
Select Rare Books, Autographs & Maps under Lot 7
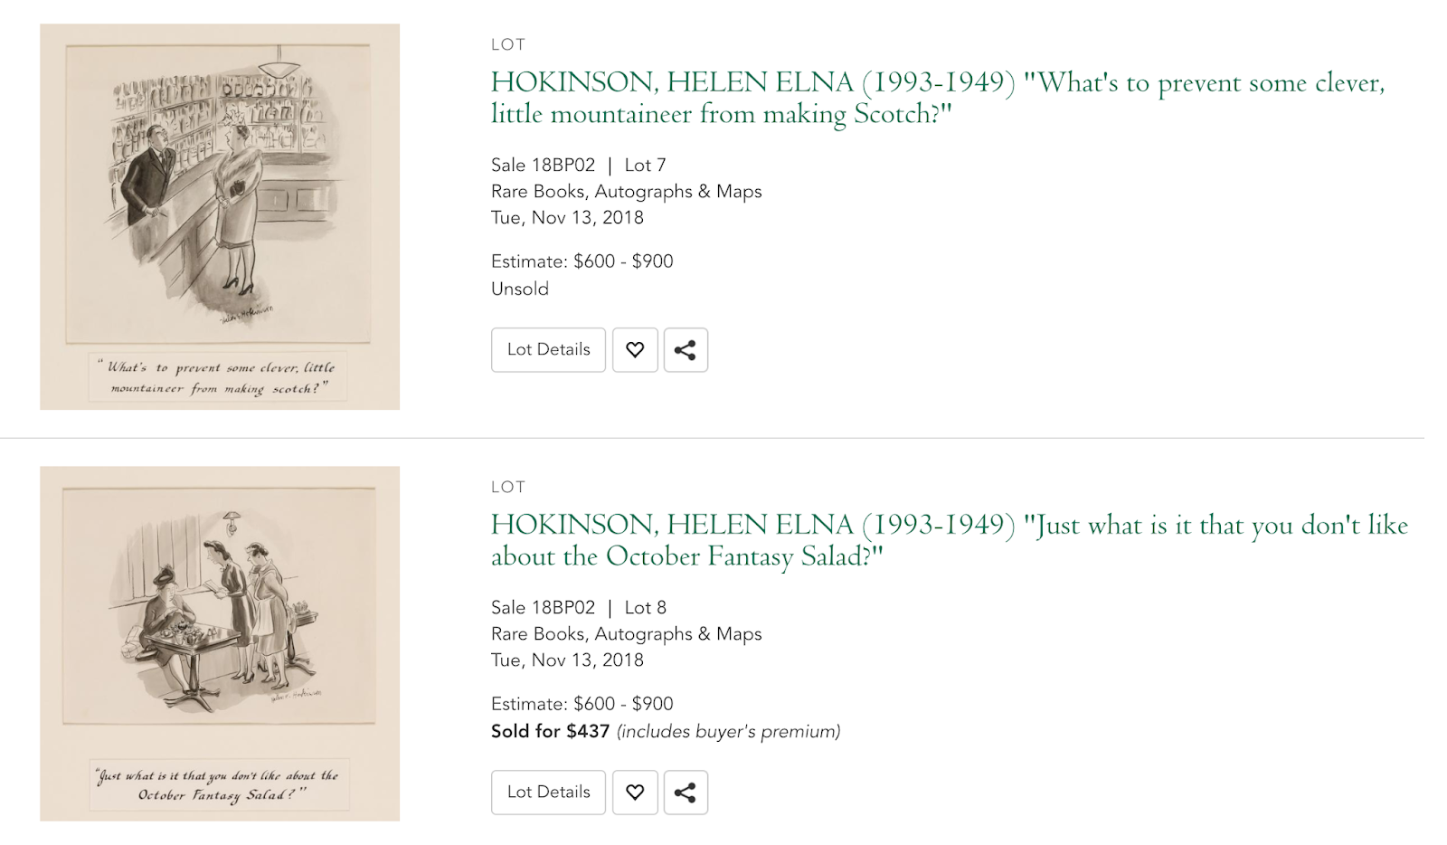click(626, 191)
